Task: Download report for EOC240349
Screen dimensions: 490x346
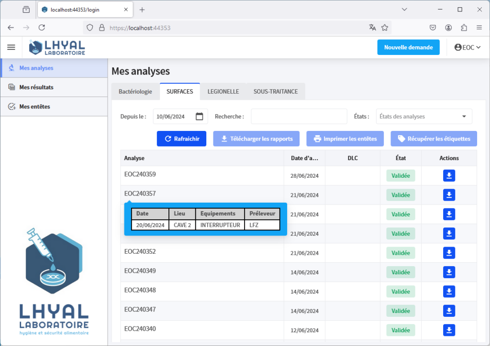Action: tap(449, 272)
